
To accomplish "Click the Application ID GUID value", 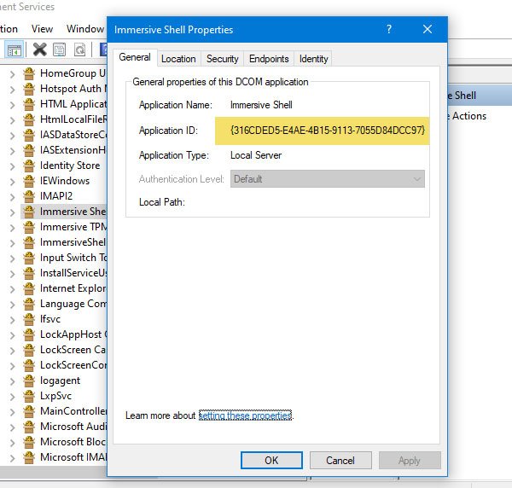I will click(x=328, y=131).
